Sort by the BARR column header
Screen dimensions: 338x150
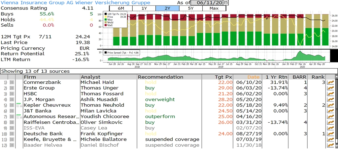tap(298, 77)
